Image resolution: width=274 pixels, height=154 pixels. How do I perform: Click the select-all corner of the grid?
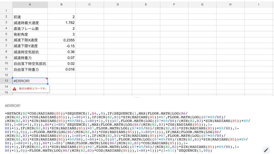click(6, 5)
